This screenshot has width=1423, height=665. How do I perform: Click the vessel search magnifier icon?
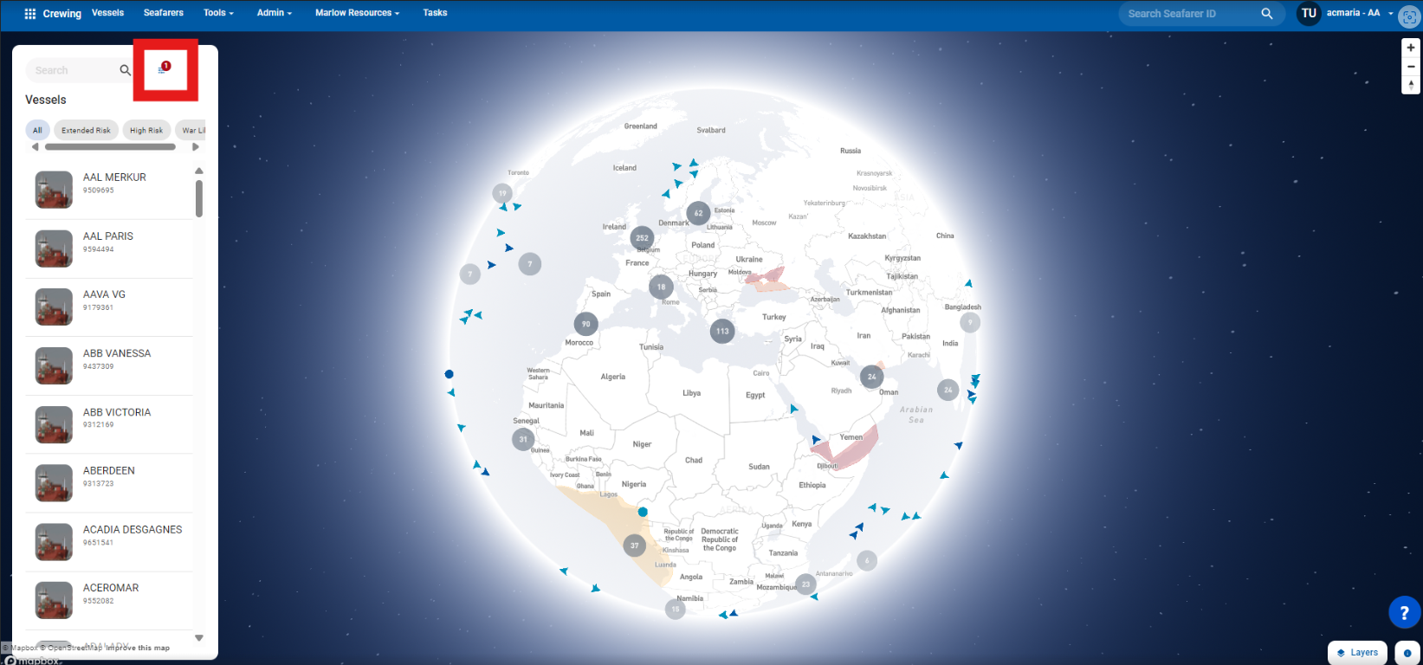click(125, 70)
